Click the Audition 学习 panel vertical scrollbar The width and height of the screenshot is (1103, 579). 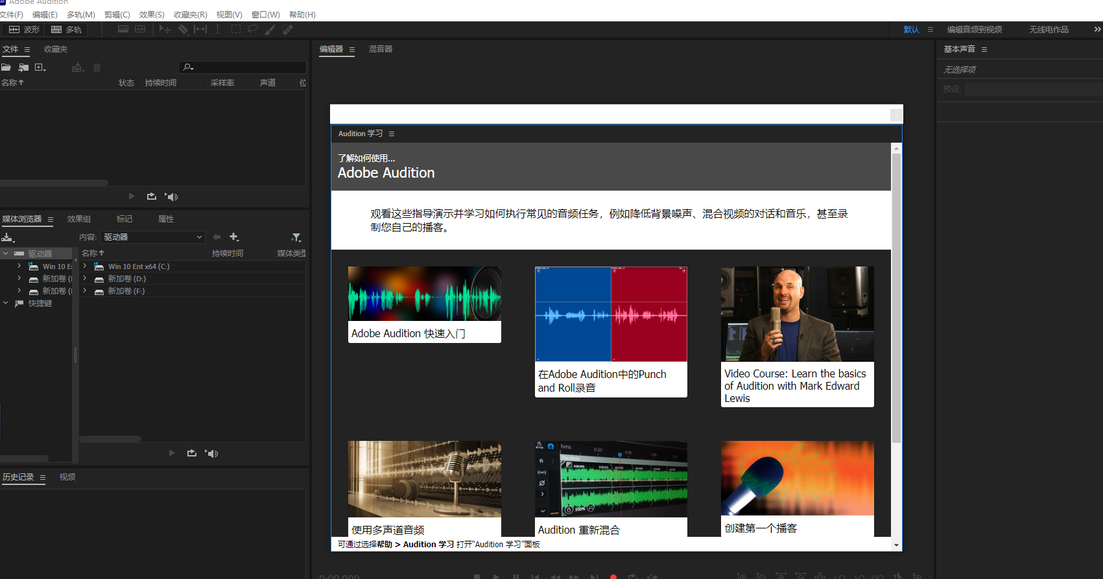click(x=896, y=298)
